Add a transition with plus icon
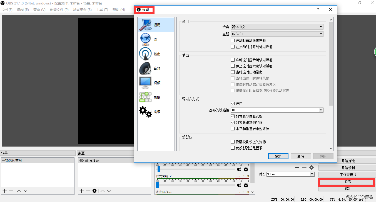The width and height of the screenshot is (376, 202). click(x=297, y=167)
